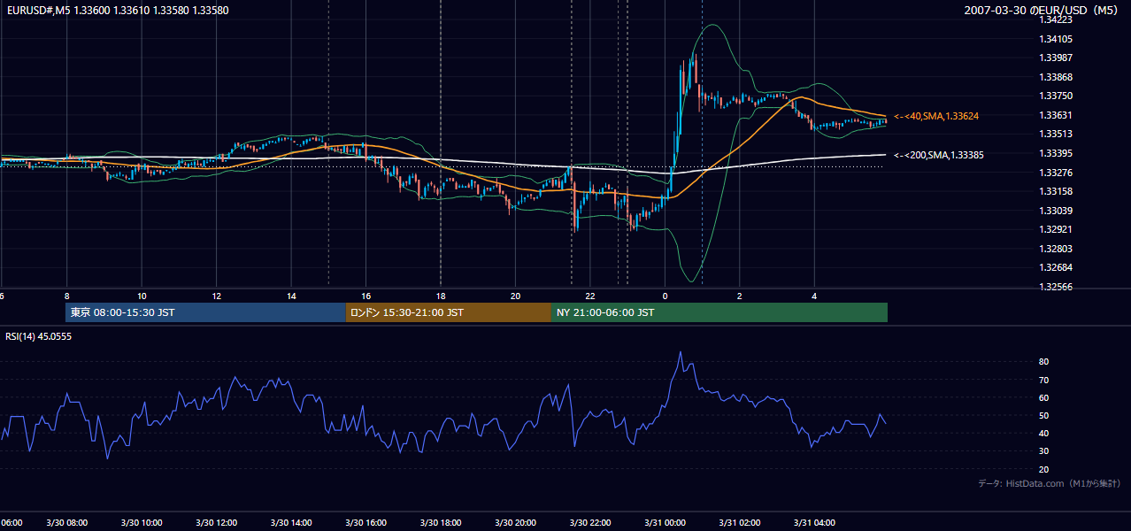
Task: Click the '3/30 12:00' bottom time label
Action: [217, 523]
